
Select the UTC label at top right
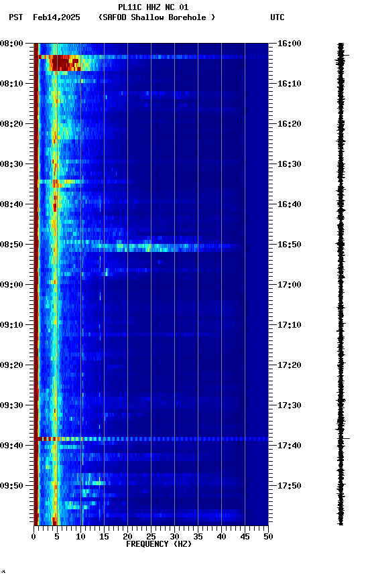click(277, 17)
